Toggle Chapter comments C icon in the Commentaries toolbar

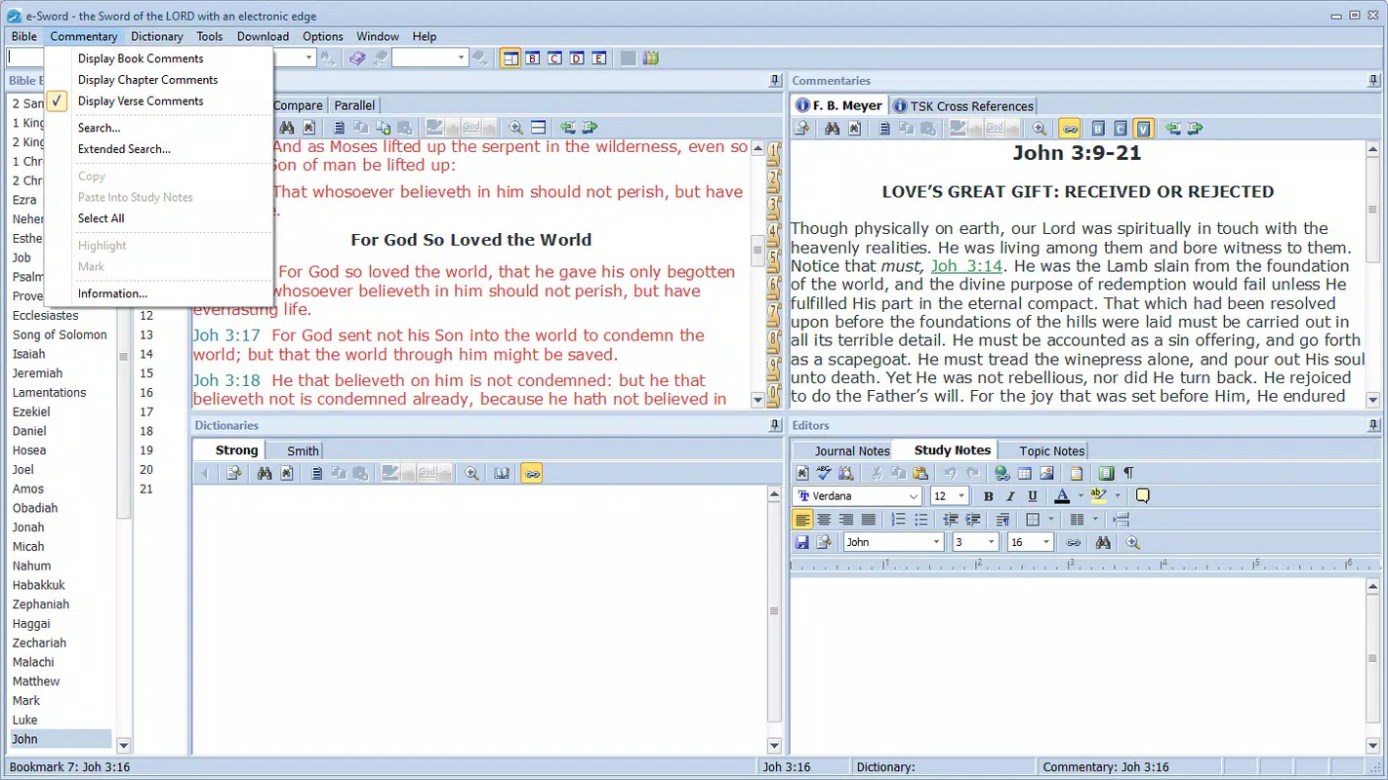click(x=1121, y=129)
